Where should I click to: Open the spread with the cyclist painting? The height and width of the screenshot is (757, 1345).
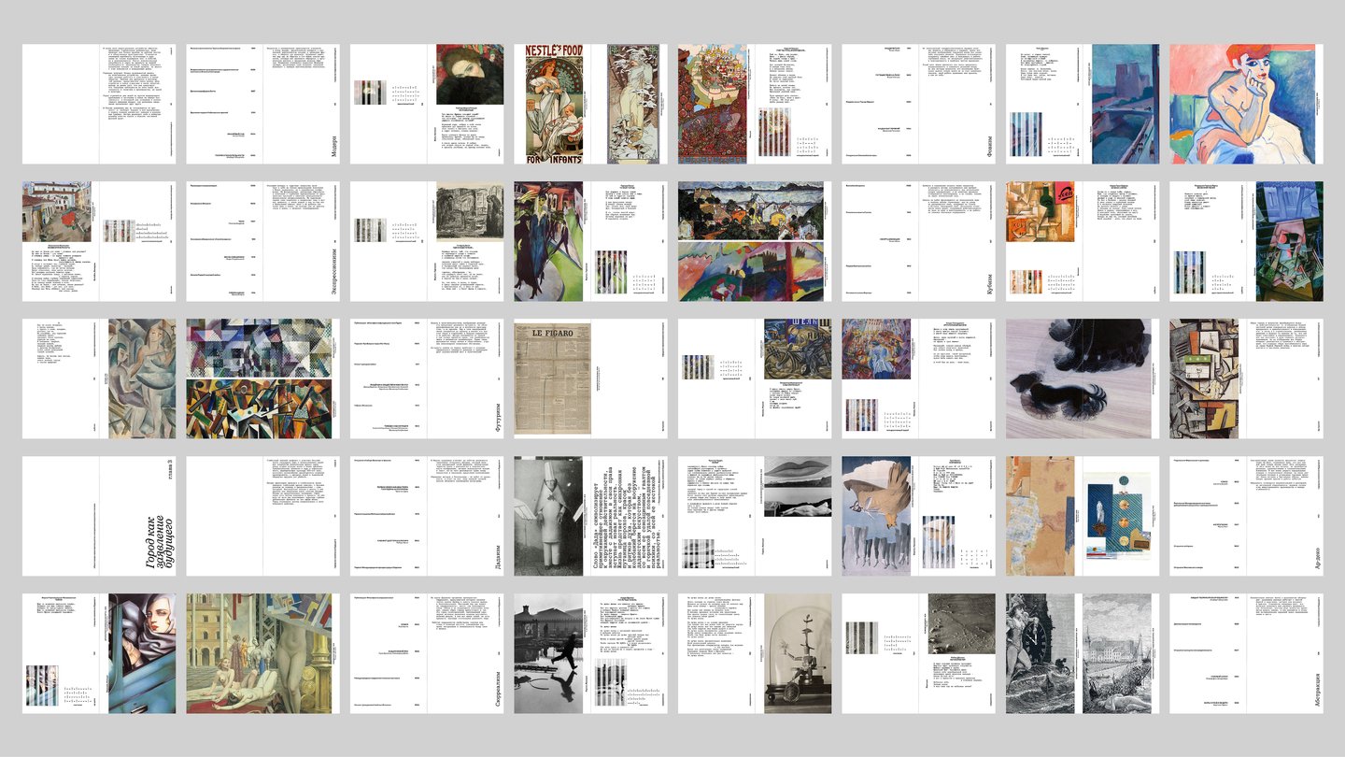pyautogui.click(x=755, y=378)
